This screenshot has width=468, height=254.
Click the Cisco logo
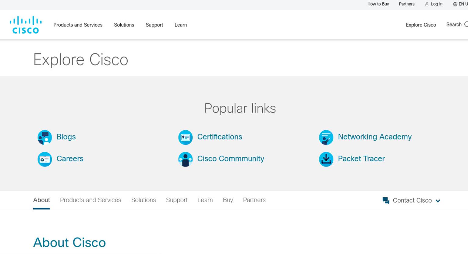(x=26, y=25)
